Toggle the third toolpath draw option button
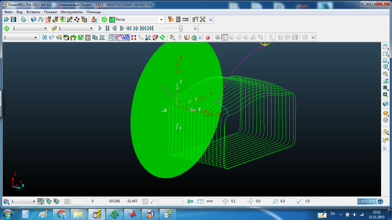Viewport: 392px width, 220px height. (127, 37)
